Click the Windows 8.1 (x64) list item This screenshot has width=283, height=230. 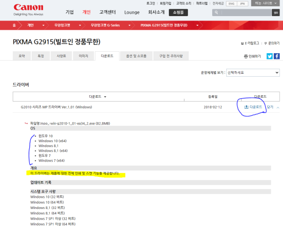click(x=53, y=151)
